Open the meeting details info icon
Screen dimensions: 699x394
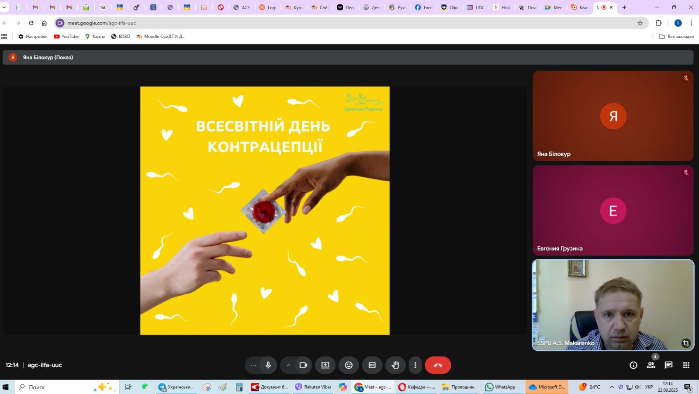click(633, 365)
